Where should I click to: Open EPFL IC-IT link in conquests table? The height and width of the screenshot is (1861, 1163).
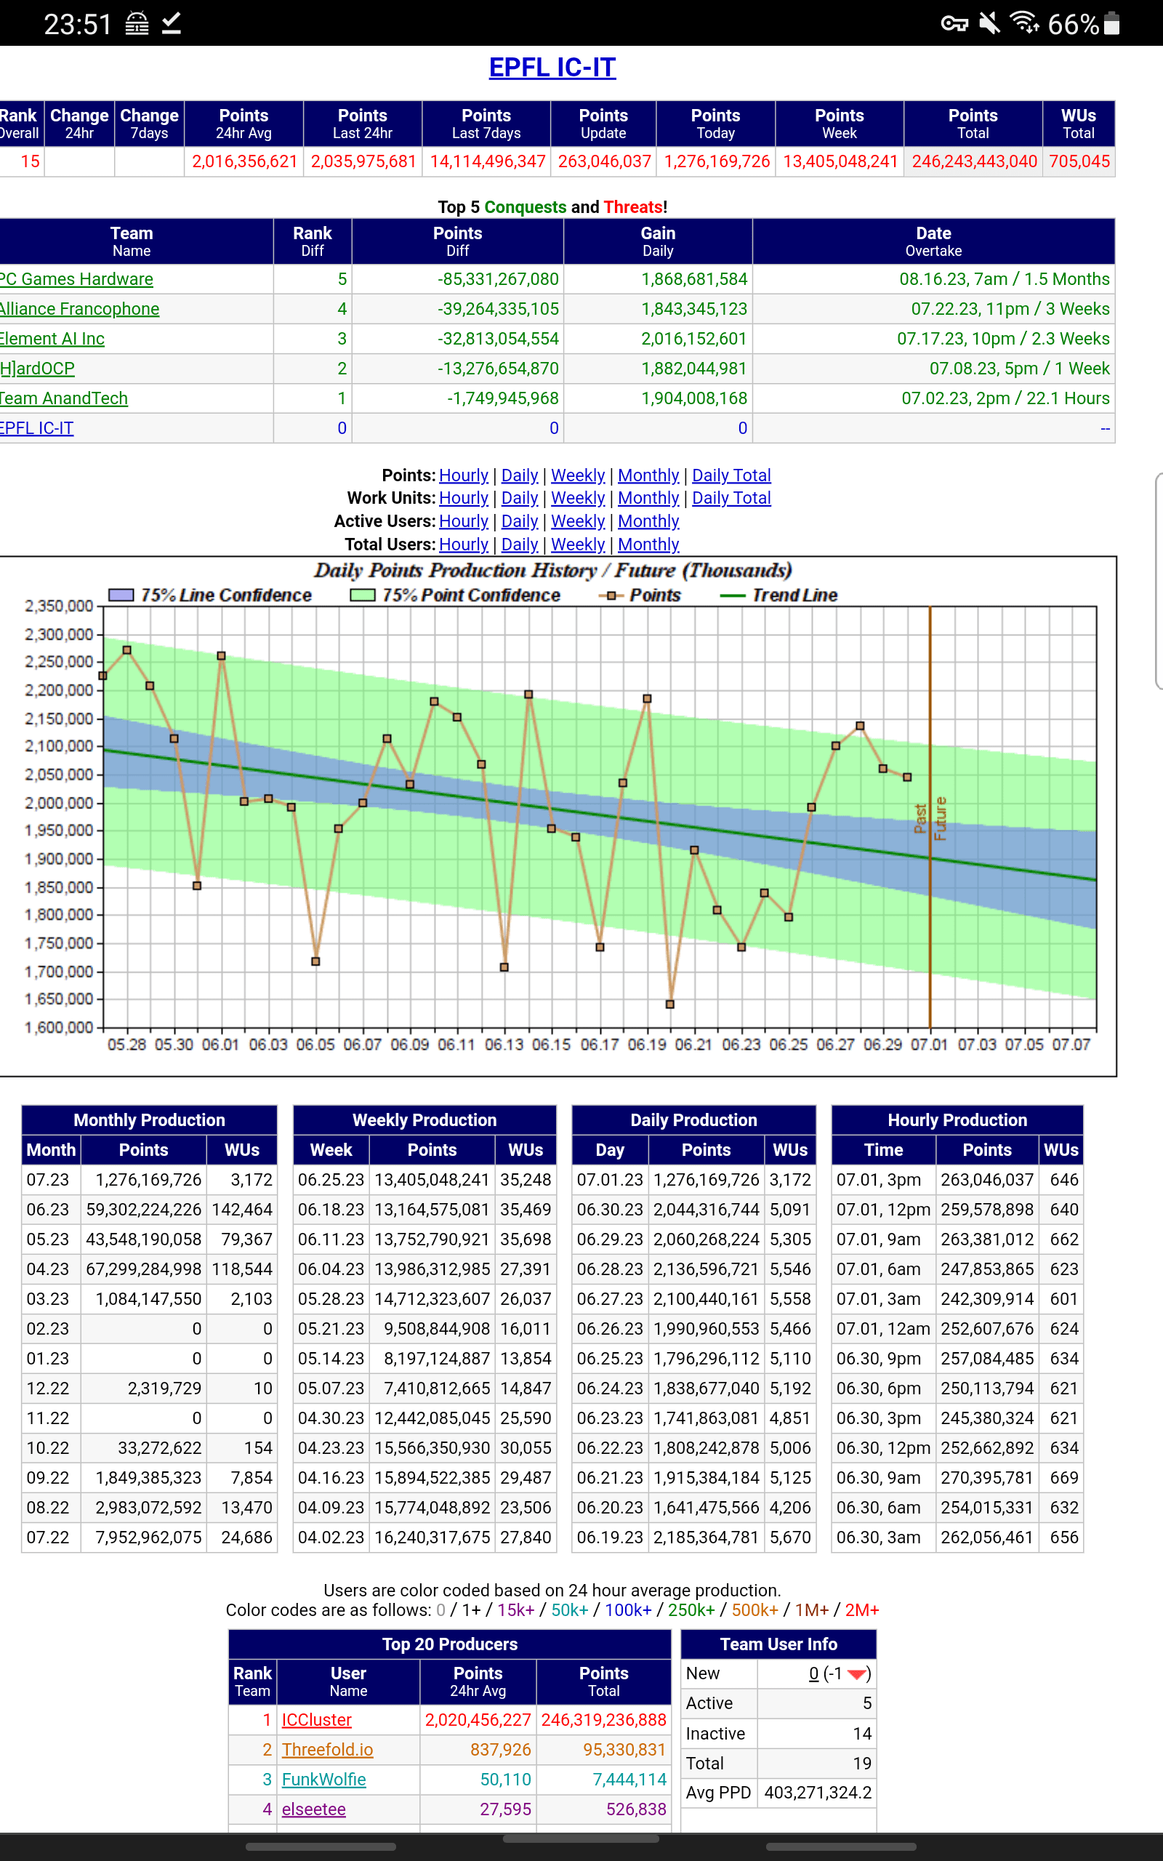point(37,428)
